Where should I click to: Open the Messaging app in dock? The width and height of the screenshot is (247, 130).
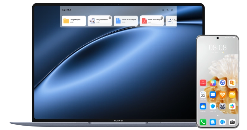tap(213, 122)
